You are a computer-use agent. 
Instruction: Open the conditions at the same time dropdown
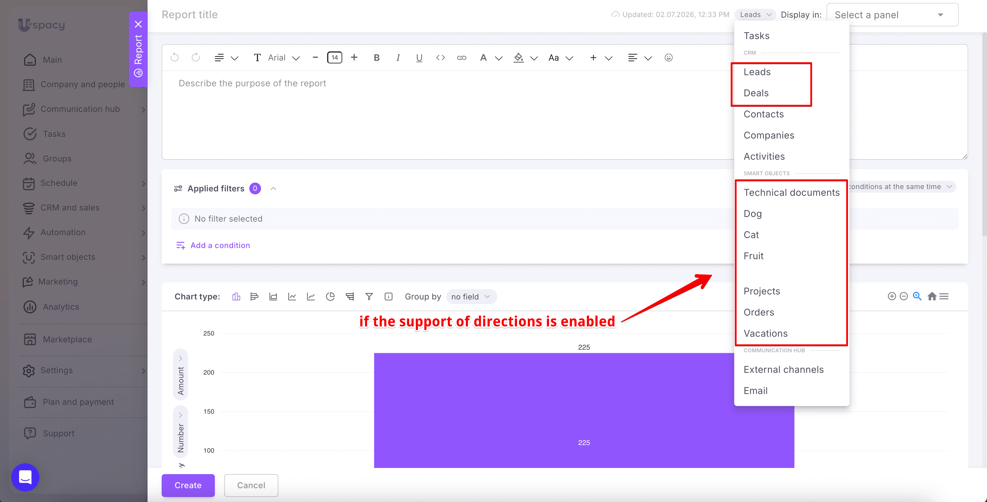click(901, 187)
